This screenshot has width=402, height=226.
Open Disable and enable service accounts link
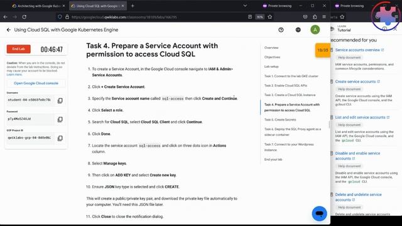pos(357,156)
